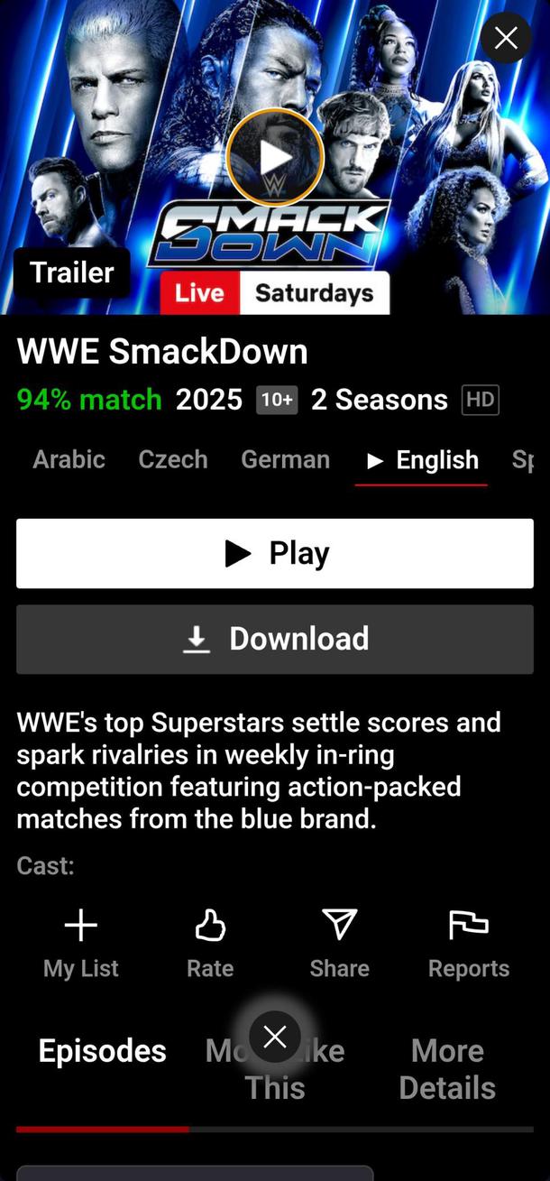Open the More Like This tab
The width and height of the screenshot is (550, 1181).
(x=275, y=1069)
